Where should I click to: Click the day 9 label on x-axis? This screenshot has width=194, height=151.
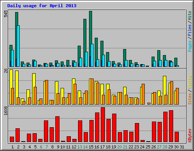click(58, 147)
